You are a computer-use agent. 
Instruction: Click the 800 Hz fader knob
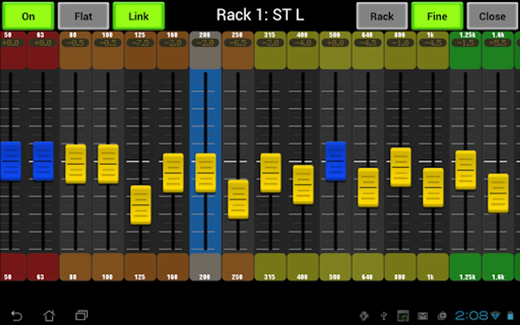click(401, 167)
